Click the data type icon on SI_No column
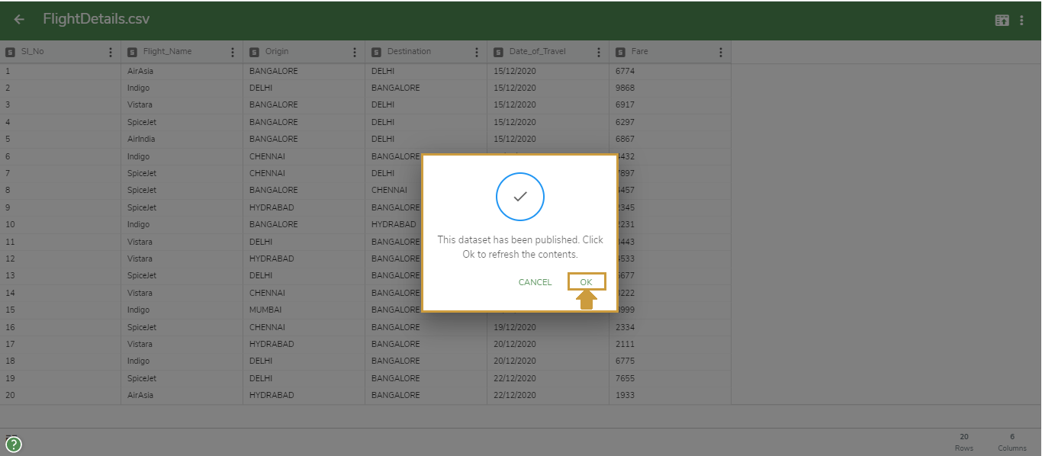The height and width of the screenshot is (456, 1042). [x=10, y=51]
